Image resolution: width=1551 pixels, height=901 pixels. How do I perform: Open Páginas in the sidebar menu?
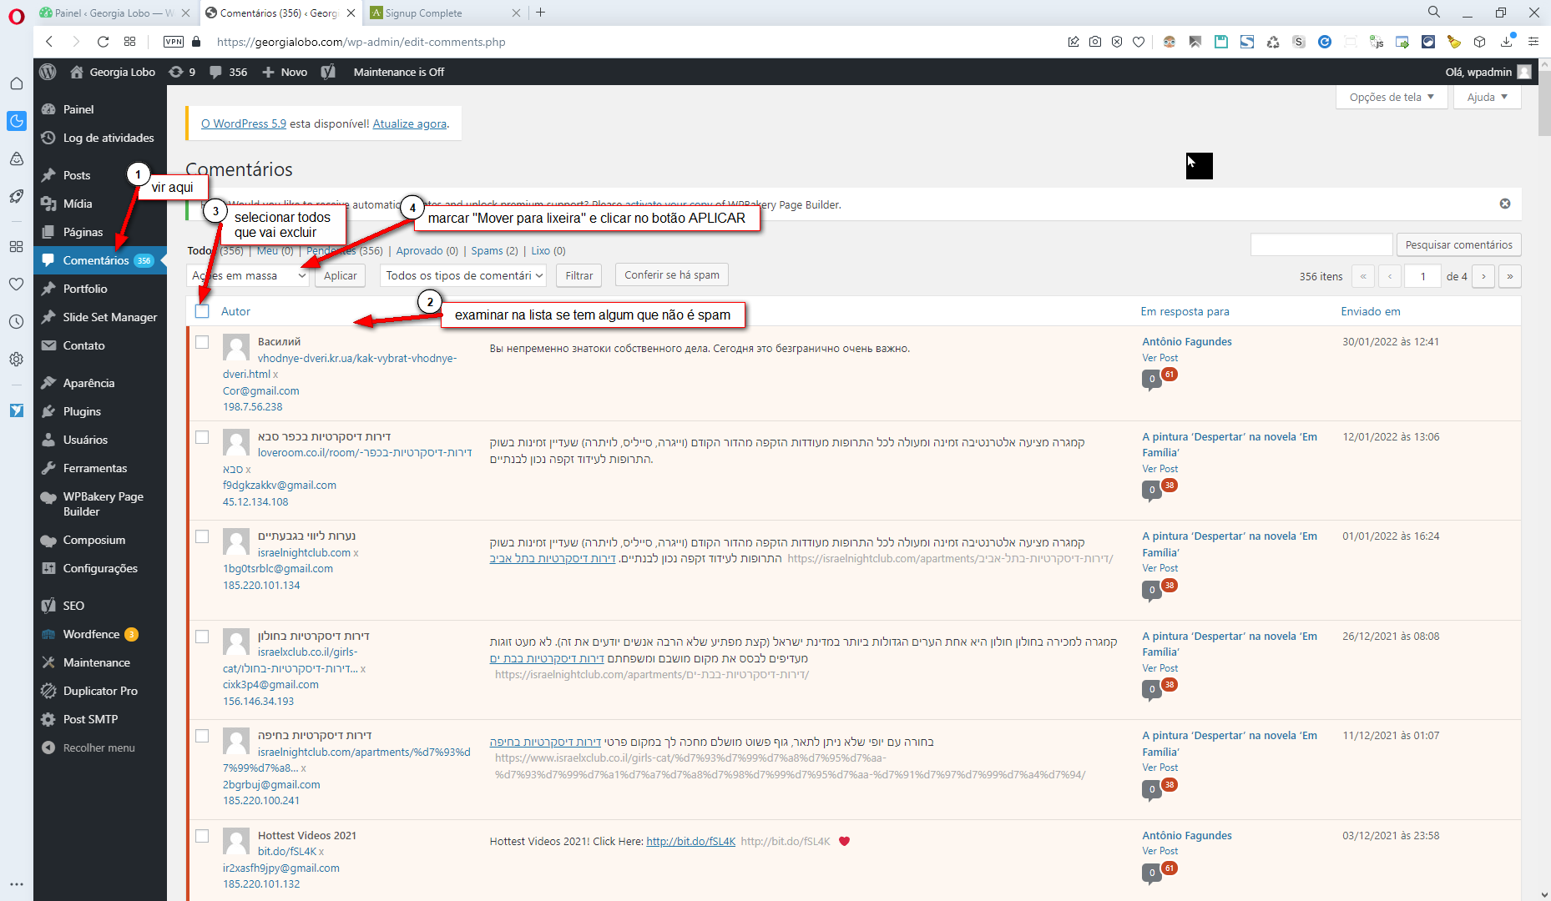[83, 232]
